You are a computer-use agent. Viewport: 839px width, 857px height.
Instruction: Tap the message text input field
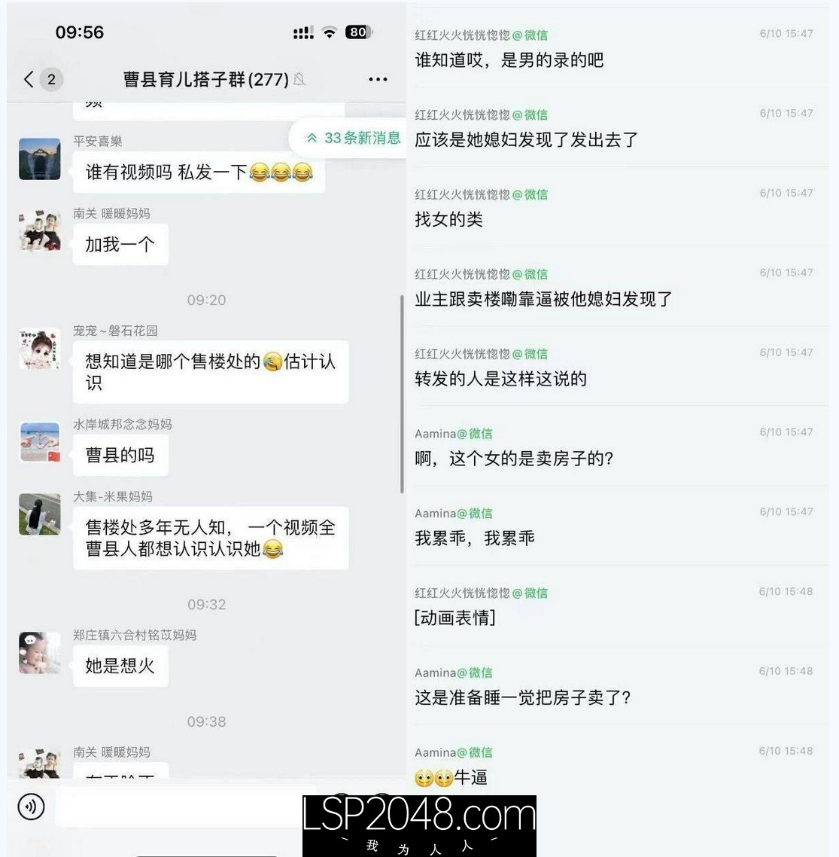point(181,807)
